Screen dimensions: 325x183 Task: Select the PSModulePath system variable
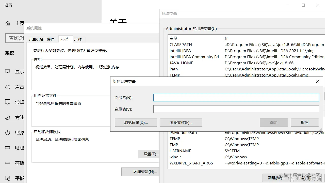(247, 133)
